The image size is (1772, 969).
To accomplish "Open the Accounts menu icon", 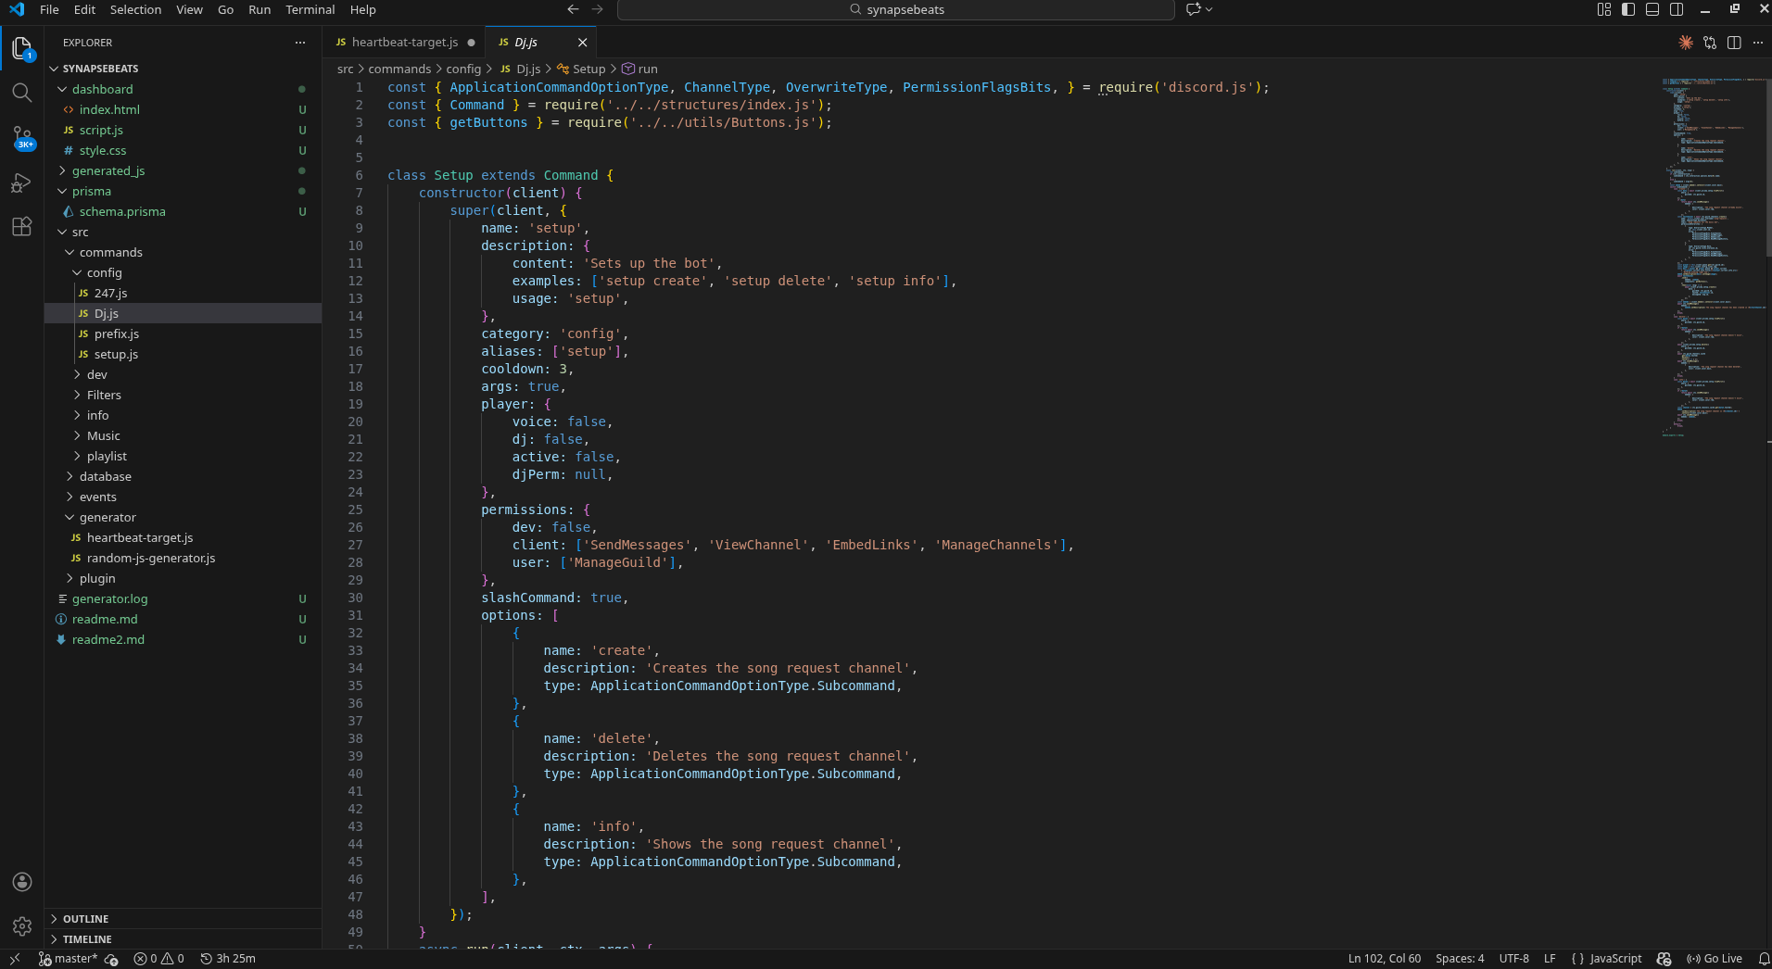I will click(x=22, y=882).
